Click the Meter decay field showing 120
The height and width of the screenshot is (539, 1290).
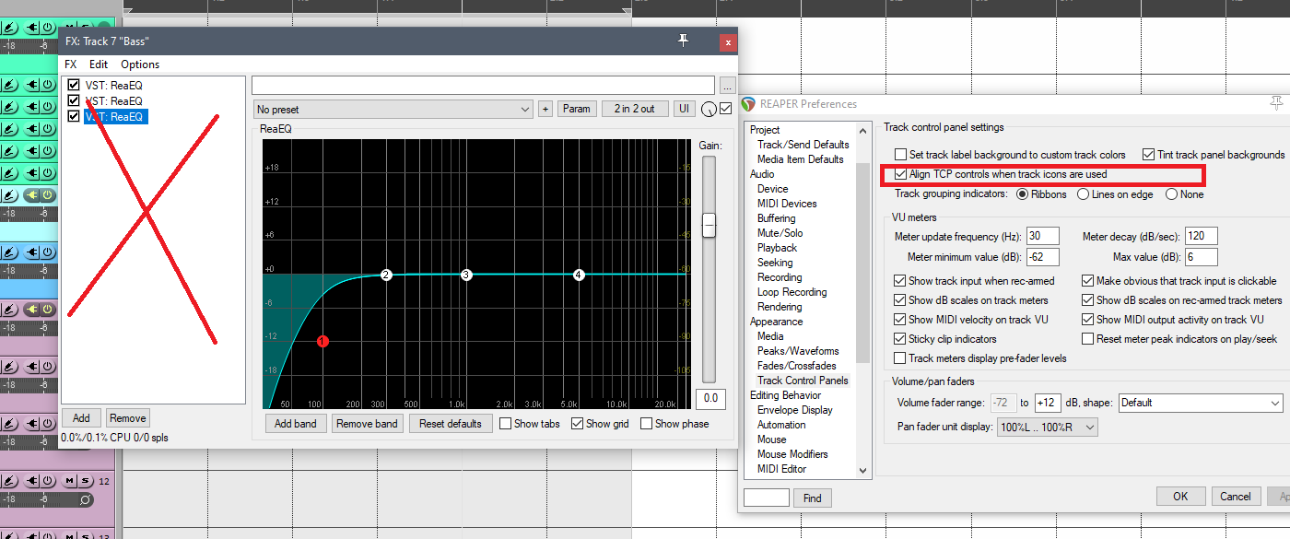[1202, 237]
